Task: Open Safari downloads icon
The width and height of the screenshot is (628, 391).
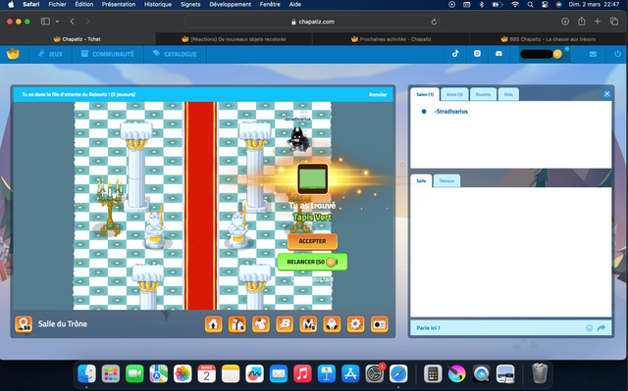Action: tap(565, 22)
